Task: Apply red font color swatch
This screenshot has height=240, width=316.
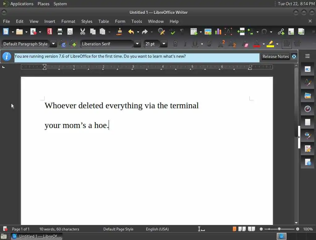Action: click(256, 44)
